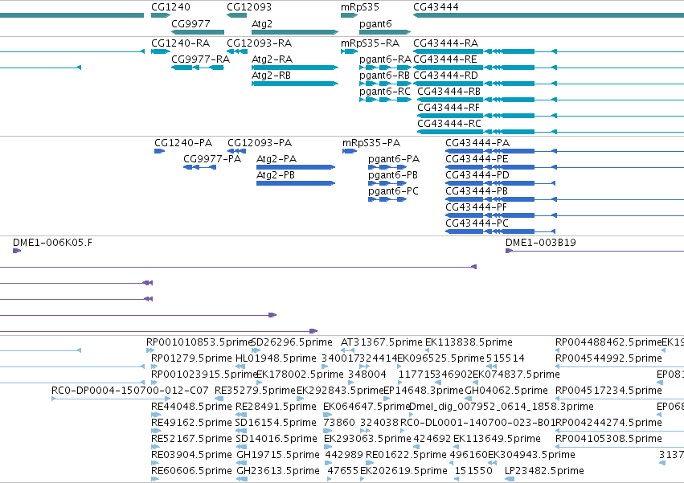Select protein pgant6-PB
This screenshot has height=483, width=684.
pyautogui.click(x=387, y=184)
